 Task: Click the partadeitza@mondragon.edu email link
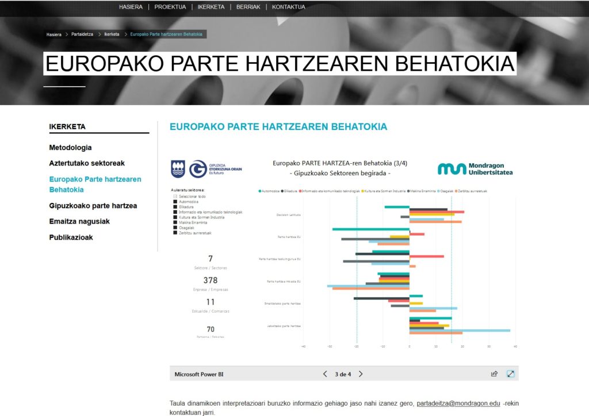(458, 403)
